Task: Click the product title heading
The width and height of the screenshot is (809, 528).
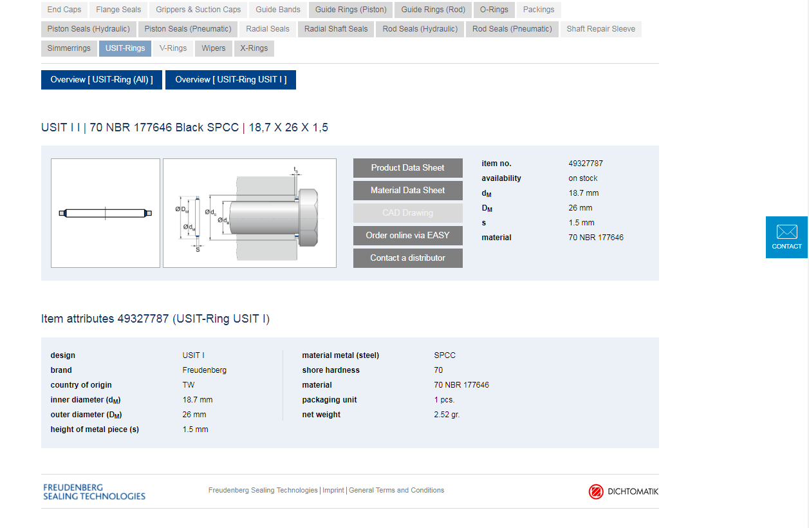Action: [x=185, y=127]
